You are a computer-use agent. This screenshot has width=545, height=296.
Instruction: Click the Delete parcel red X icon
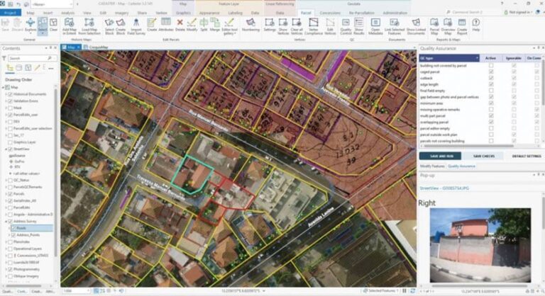[x=180, y=25]
